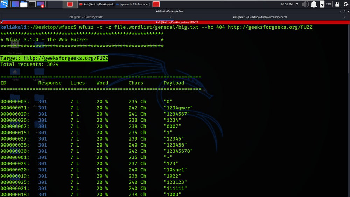The image size is (350, 197).
Task: Click the Word column header
Action: [102, 83]
